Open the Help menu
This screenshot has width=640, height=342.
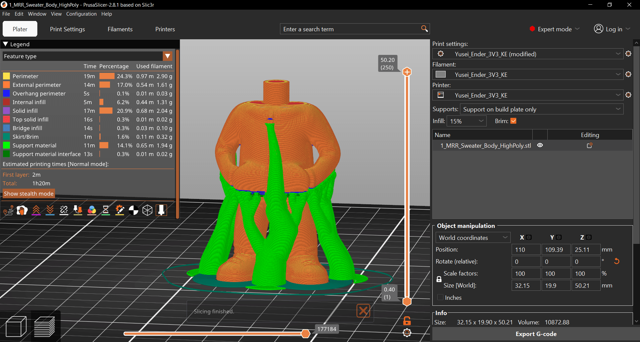(107, 14)
